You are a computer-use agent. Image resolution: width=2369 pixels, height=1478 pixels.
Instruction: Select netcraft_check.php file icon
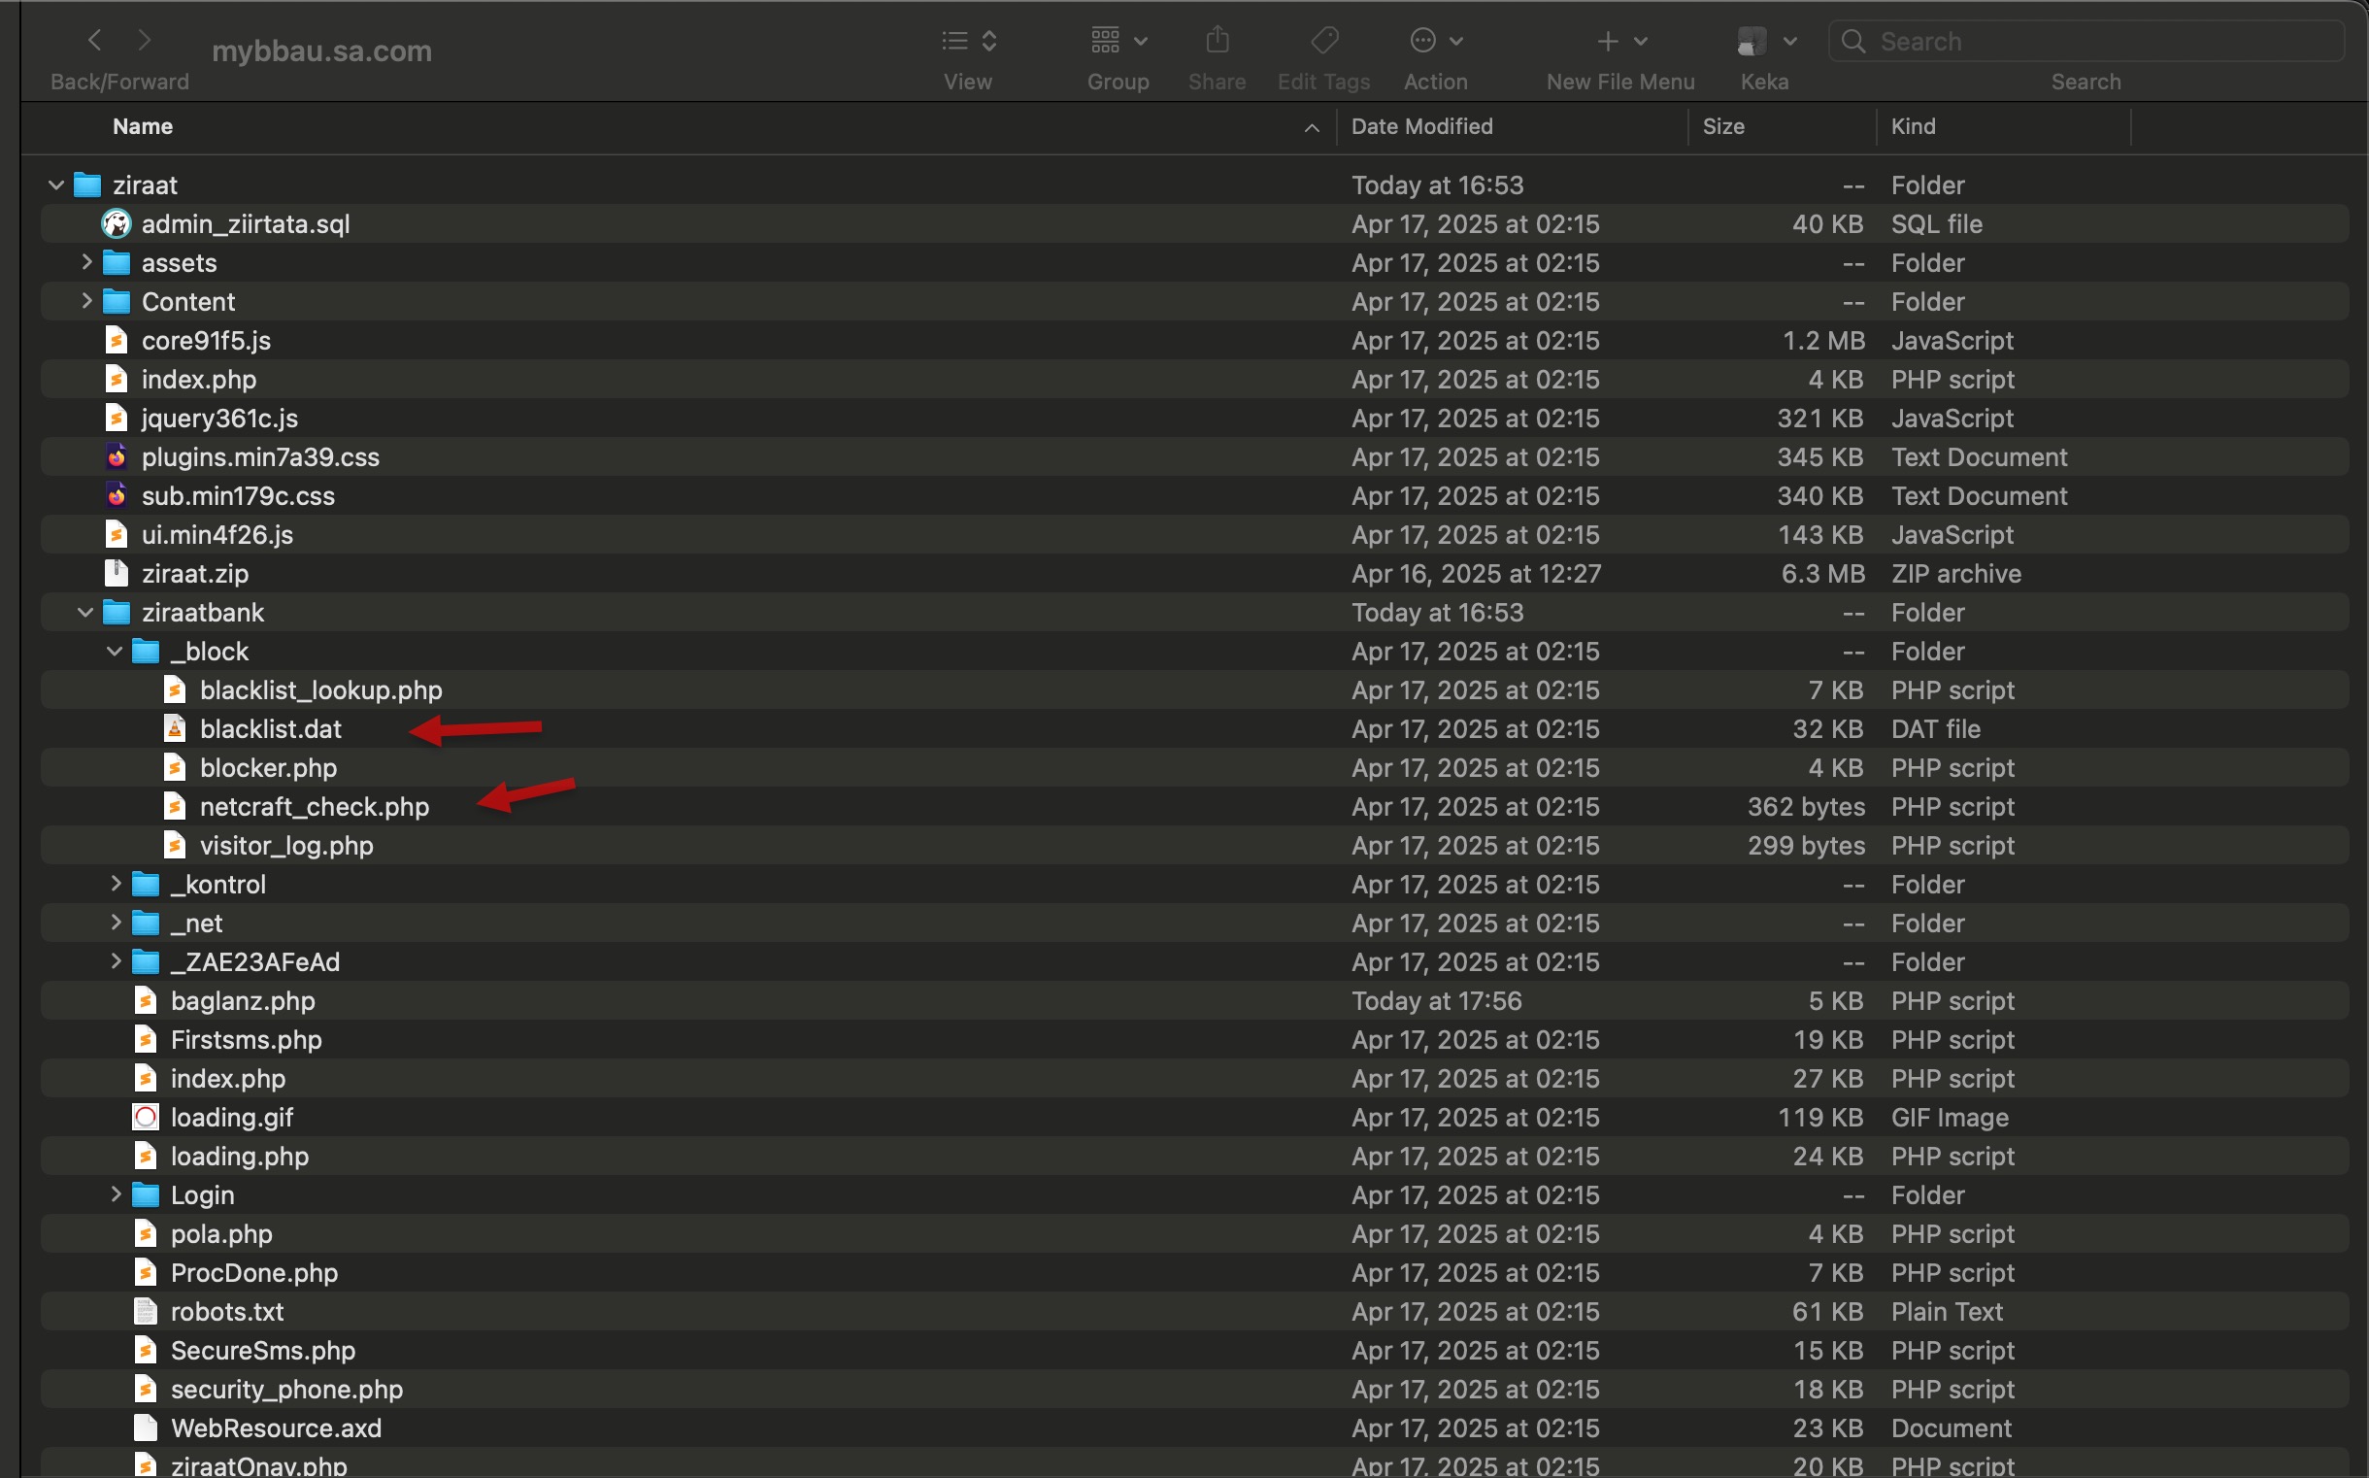[175, 806]
